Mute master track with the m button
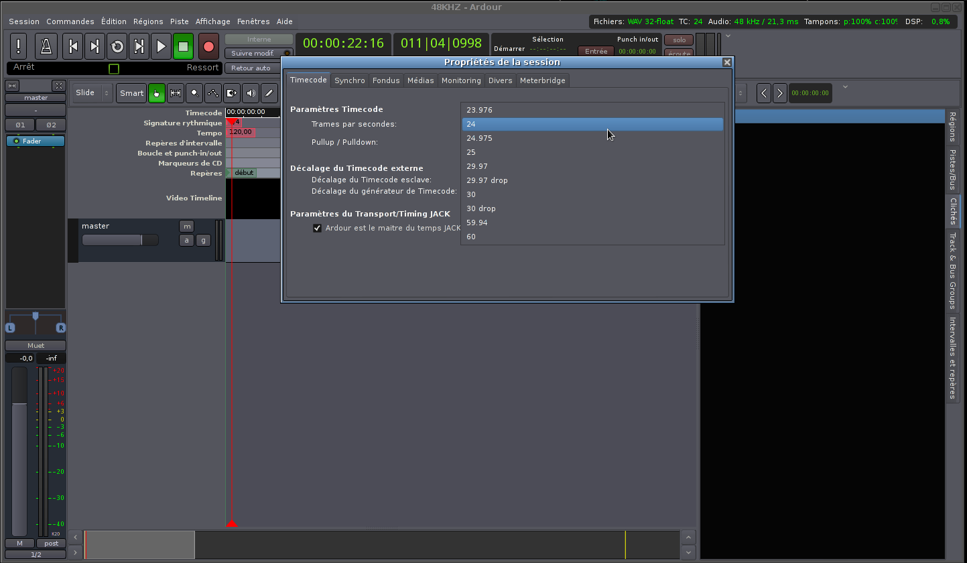 point(186,226)
